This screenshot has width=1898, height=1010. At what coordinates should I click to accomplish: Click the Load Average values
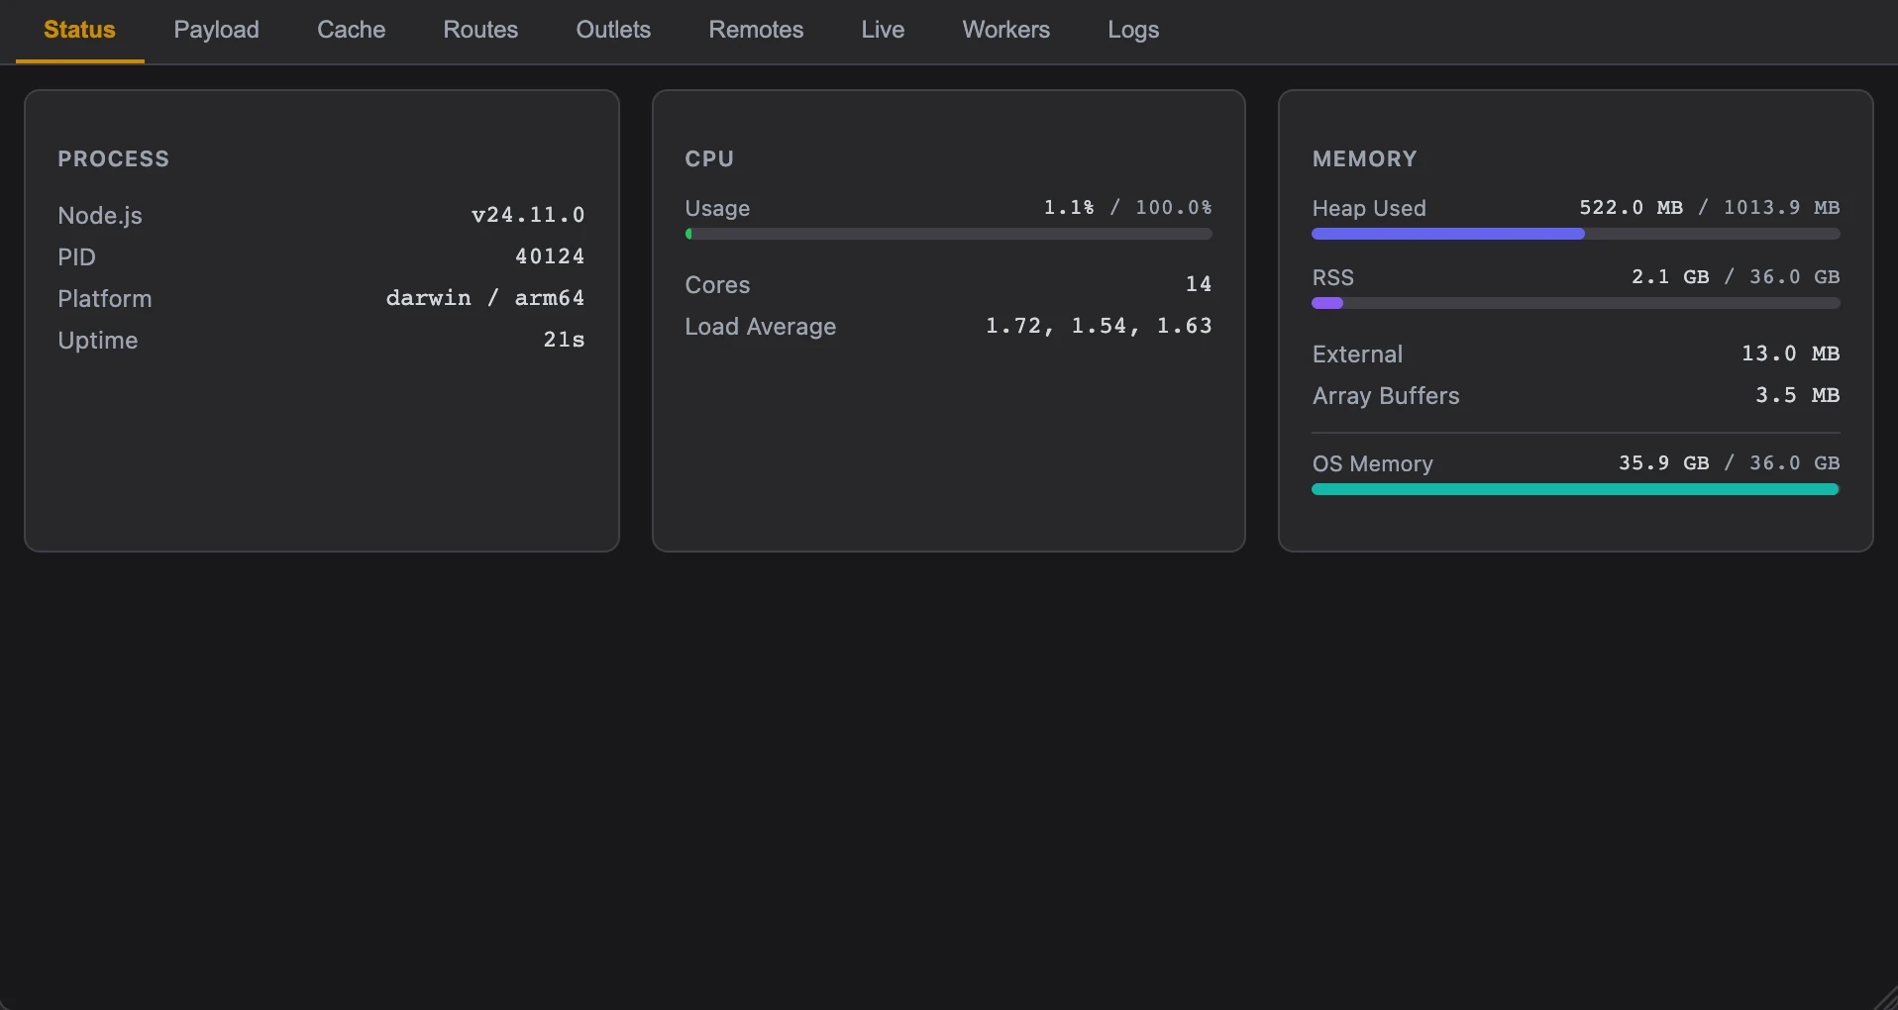click(1099, 326)
